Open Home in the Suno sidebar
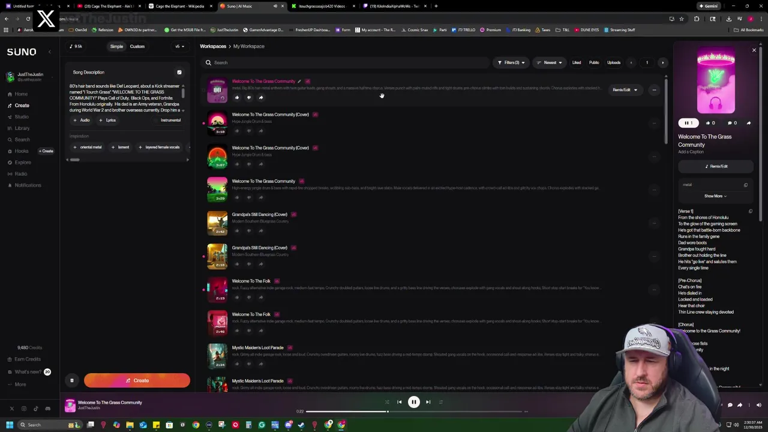Screen dimensions: 768x432 click(x=20, y=94)
